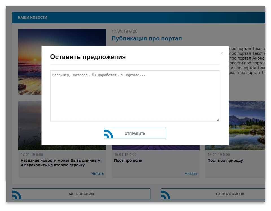271x211 pixels.
Task: Click Читать under the long news title
Action: [x=97, y=173]
